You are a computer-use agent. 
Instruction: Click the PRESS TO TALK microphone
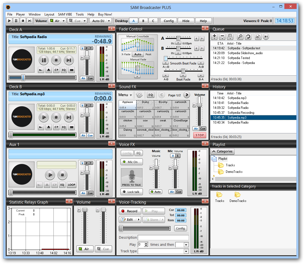pos(132,177)
